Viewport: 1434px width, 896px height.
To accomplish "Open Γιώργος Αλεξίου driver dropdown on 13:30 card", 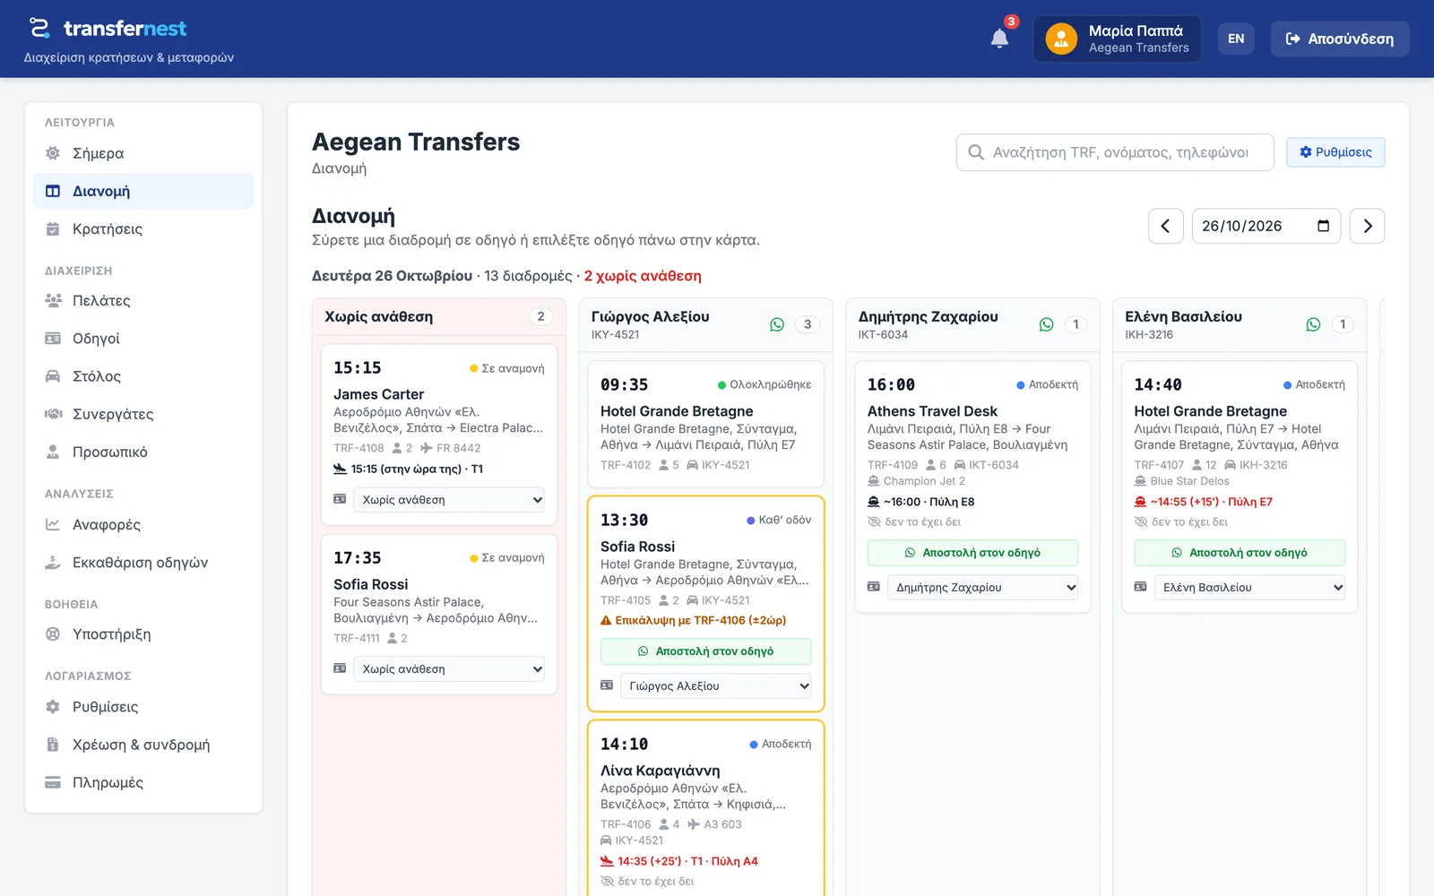I will pyautogui.click(x=716, y=686).
